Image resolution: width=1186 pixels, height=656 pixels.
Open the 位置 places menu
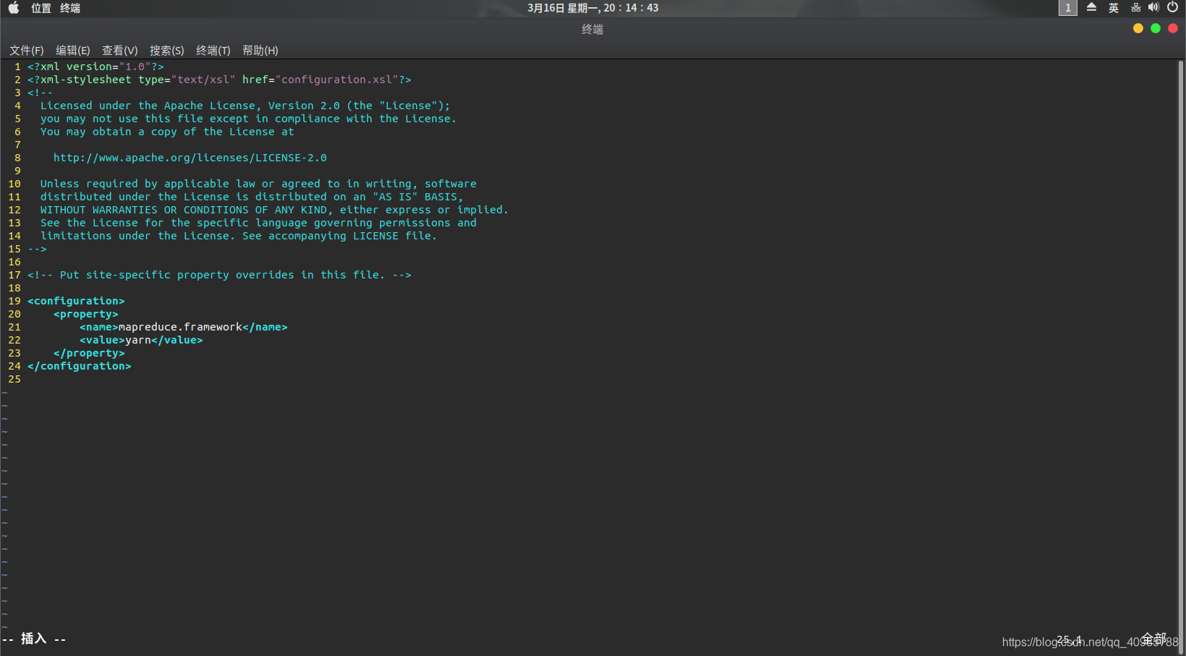(x=41, y=8)
